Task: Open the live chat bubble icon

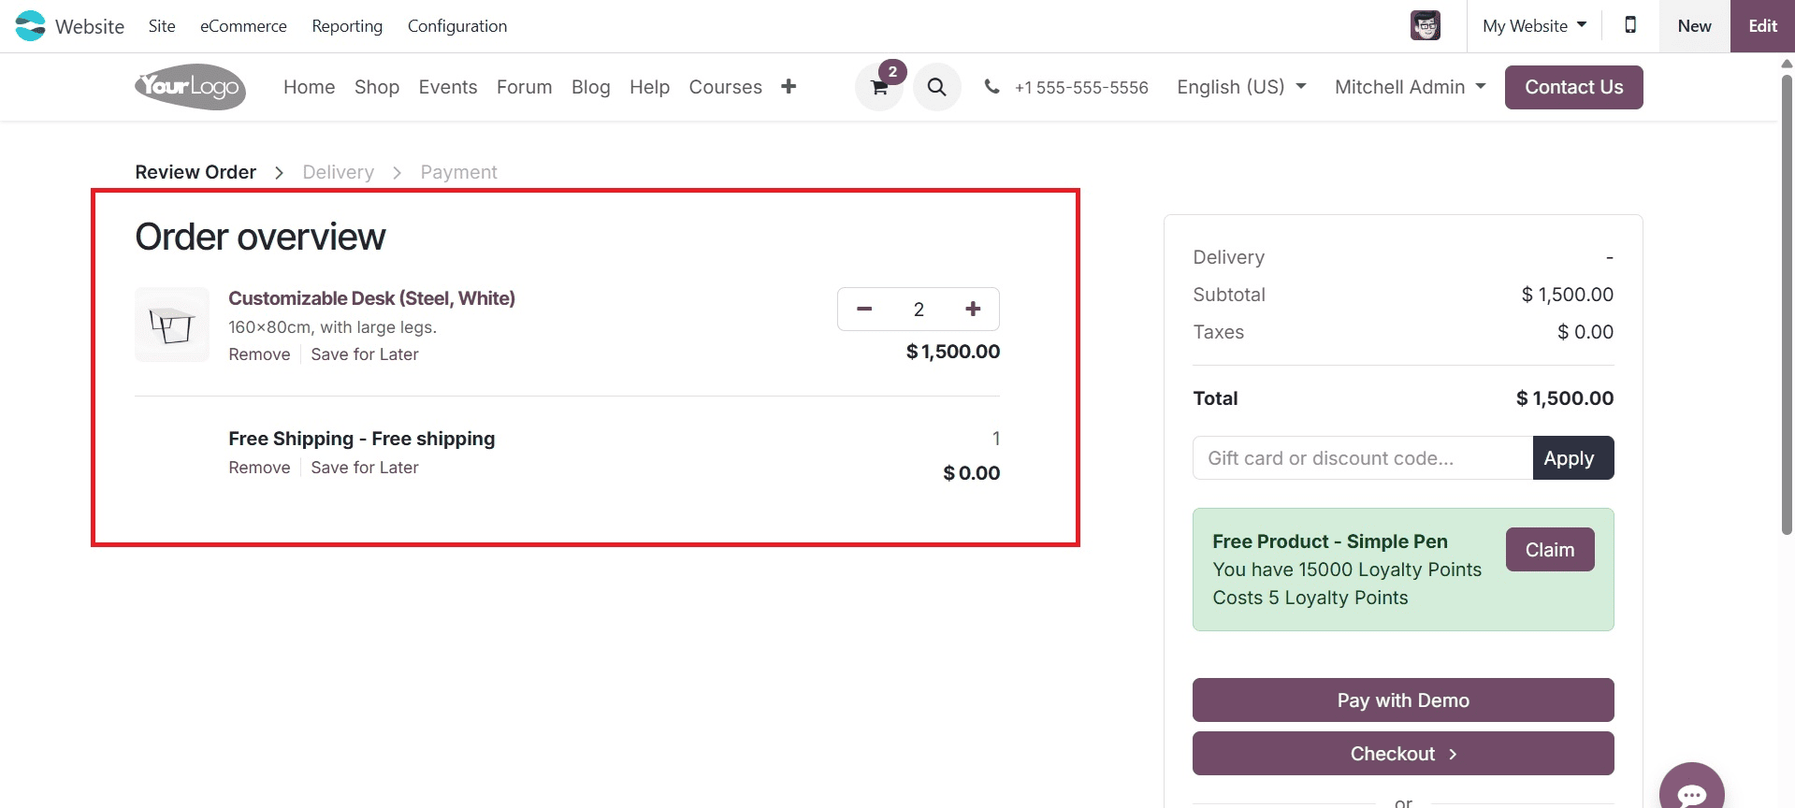Action: (1691, 791)
